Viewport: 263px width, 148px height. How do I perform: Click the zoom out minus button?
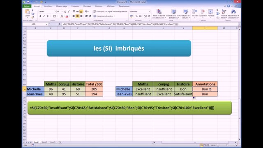pyautogui.click(x=218, y=145)
